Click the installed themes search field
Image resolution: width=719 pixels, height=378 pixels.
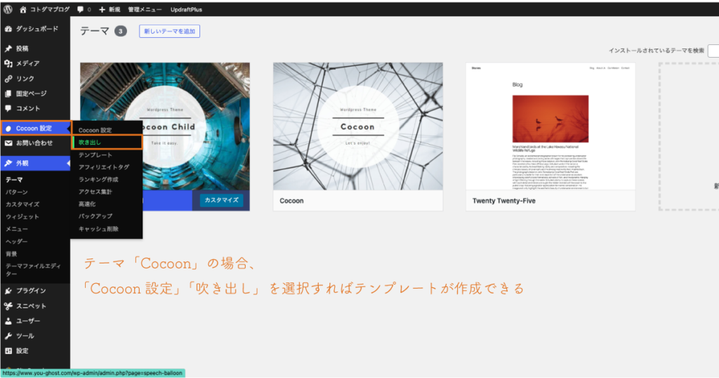[713, 51]
